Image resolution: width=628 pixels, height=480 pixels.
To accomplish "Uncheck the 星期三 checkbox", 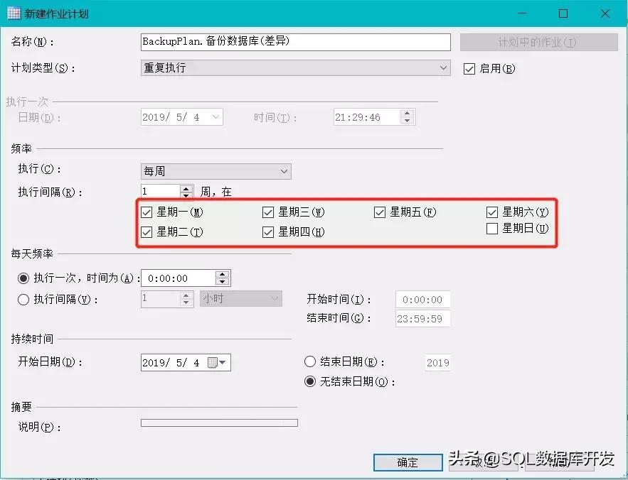I will tap(268, 212).
